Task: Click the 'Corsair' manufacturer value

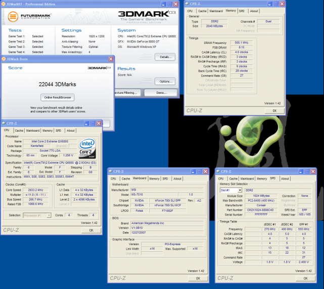Action: pyautogui.click(x=261, y=205)
